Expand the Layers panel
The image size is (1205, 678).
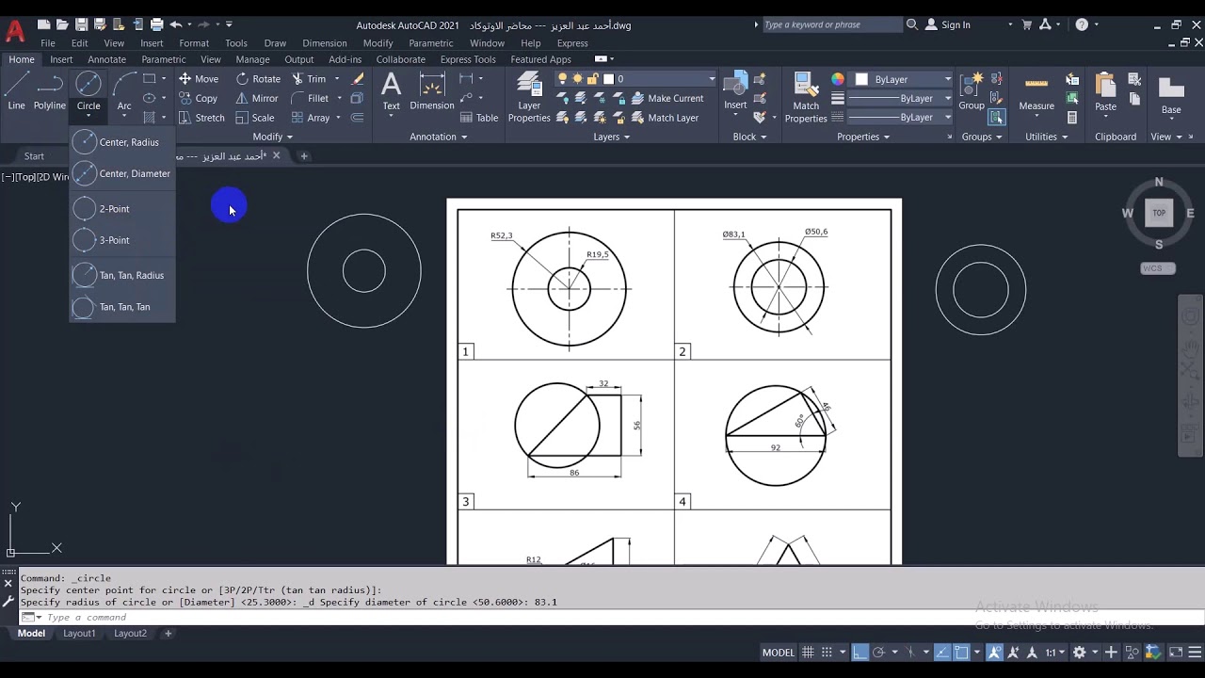click(x=612, y=137)
